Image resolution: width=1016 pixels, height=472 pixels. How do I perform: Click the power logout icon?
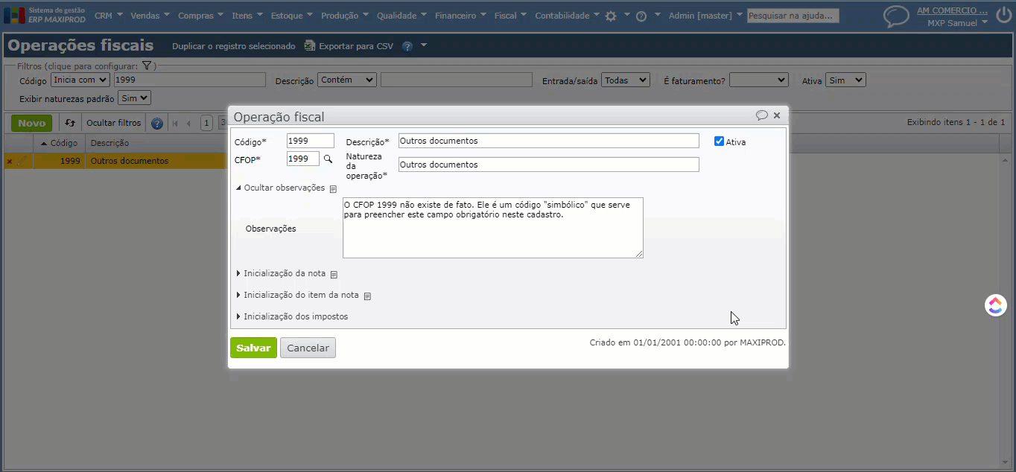(1003, 16)
